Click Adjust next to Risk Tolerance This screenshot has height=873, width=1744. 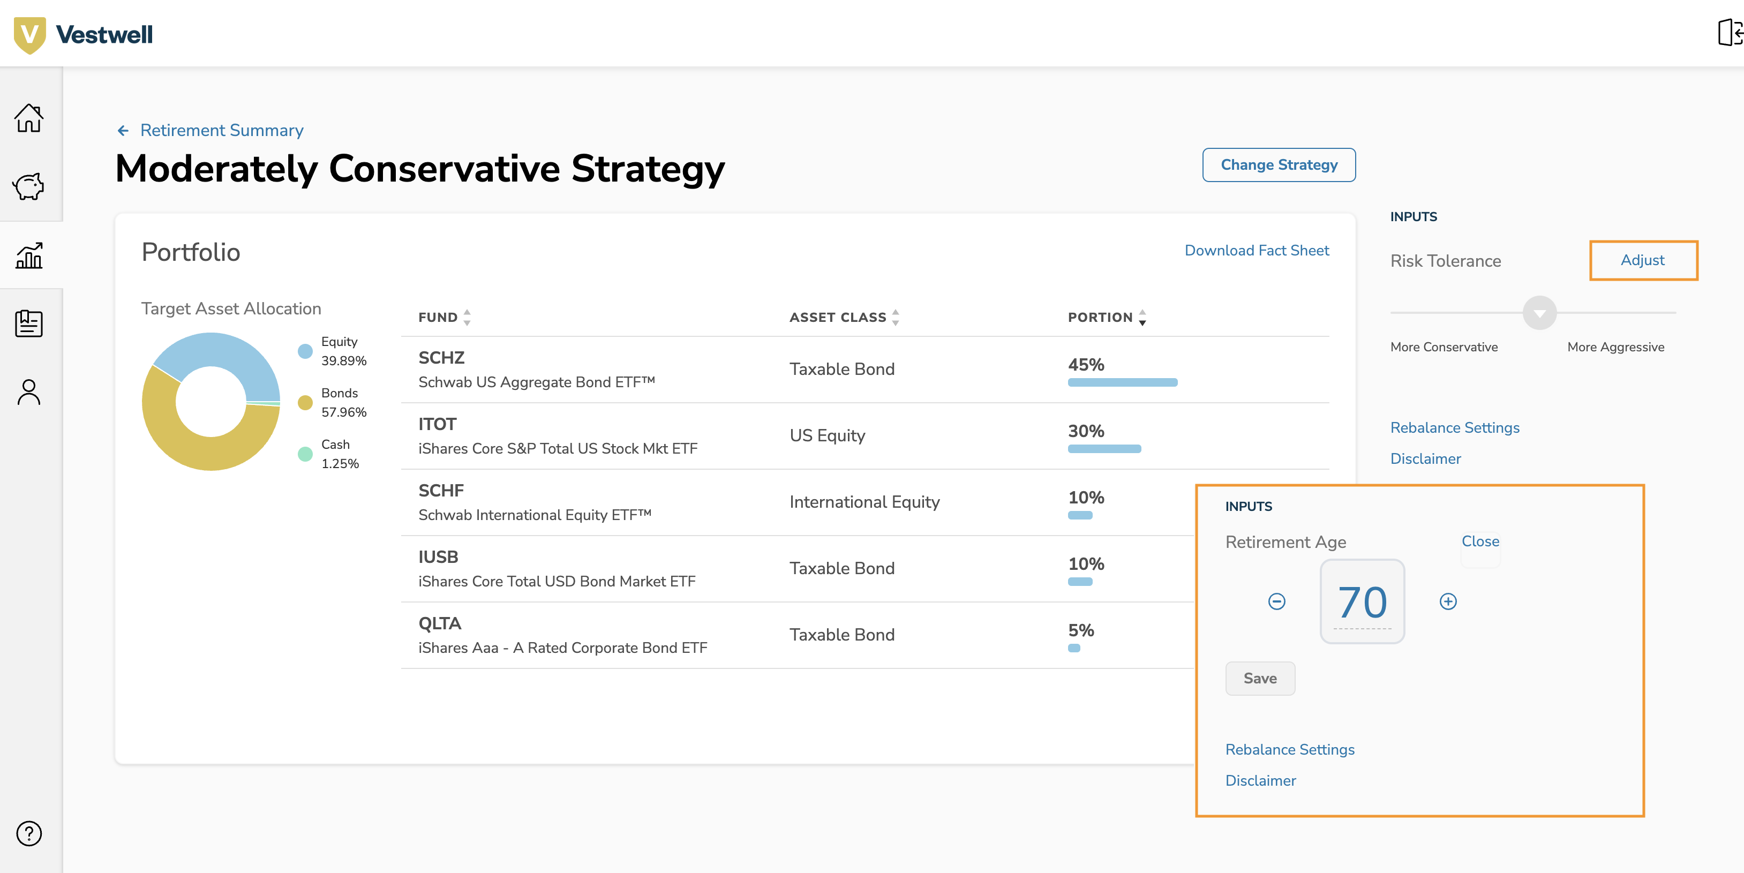coord(1642,260)
